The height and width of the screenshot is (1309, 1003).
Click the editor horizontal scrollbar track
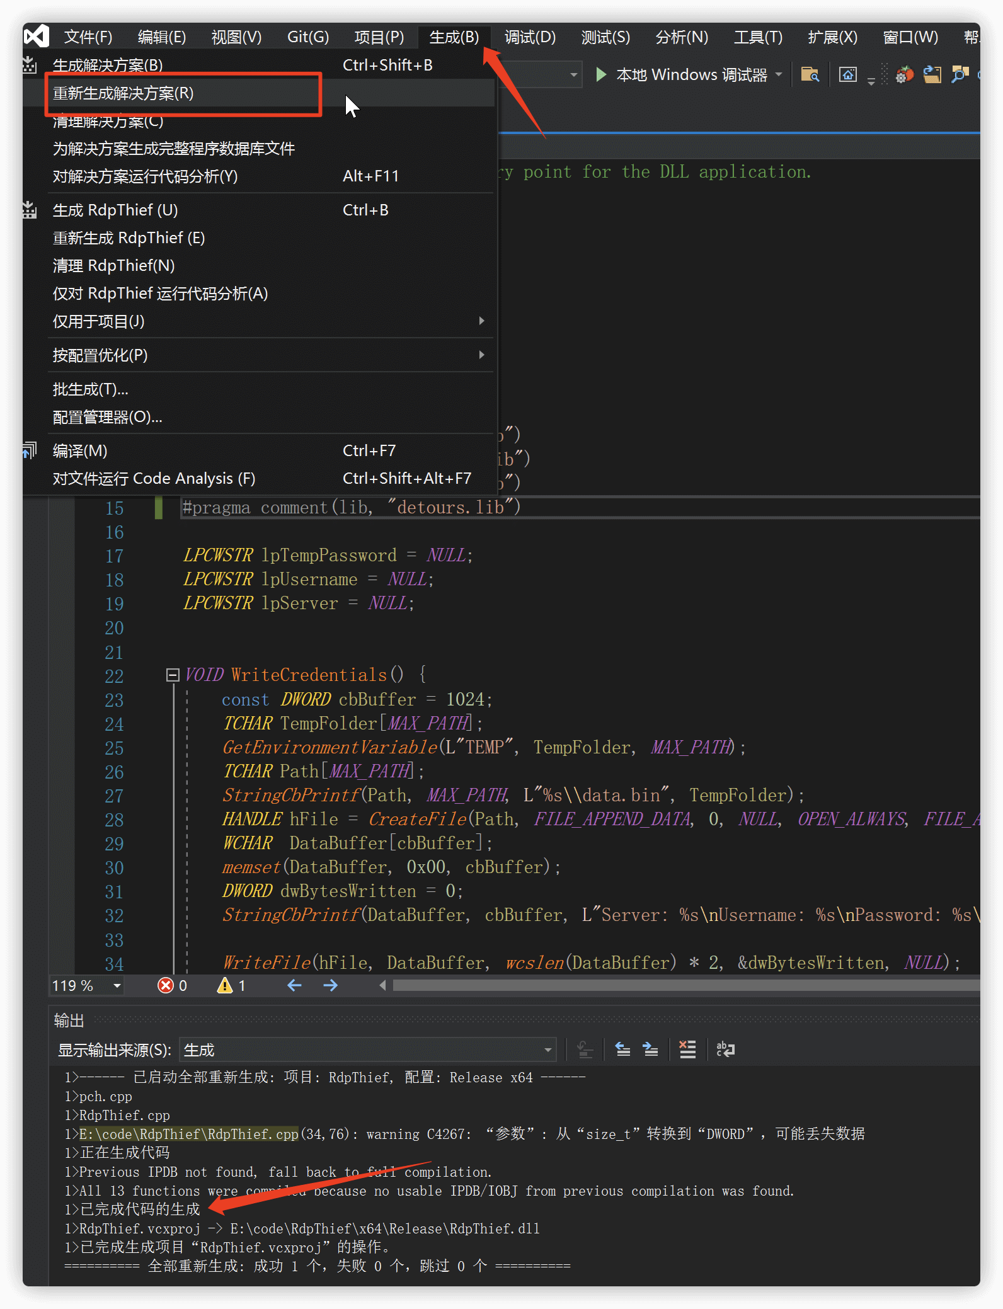(685, 985)
